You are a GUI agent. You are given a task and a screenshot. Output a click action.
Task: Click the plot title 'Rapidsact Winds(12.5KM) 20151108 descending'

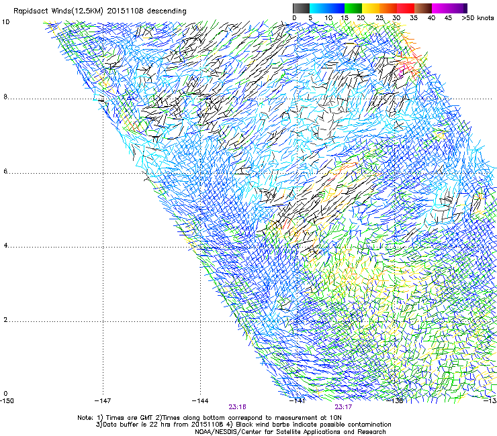point(100,11)
